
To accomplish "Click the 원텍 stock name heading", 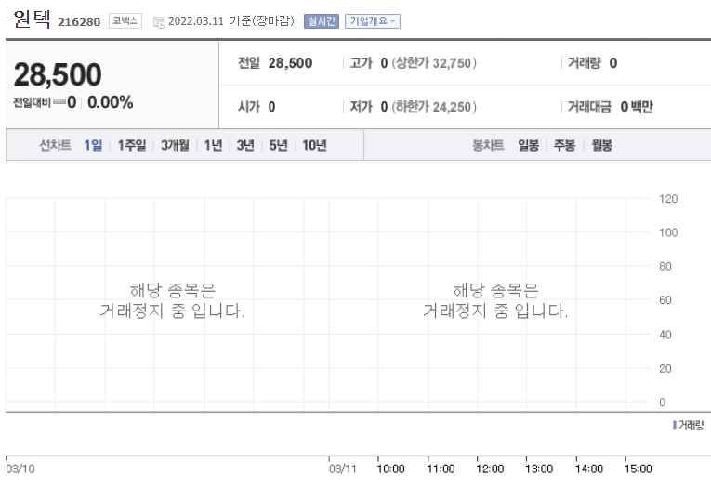I will [x=32, y=19].
